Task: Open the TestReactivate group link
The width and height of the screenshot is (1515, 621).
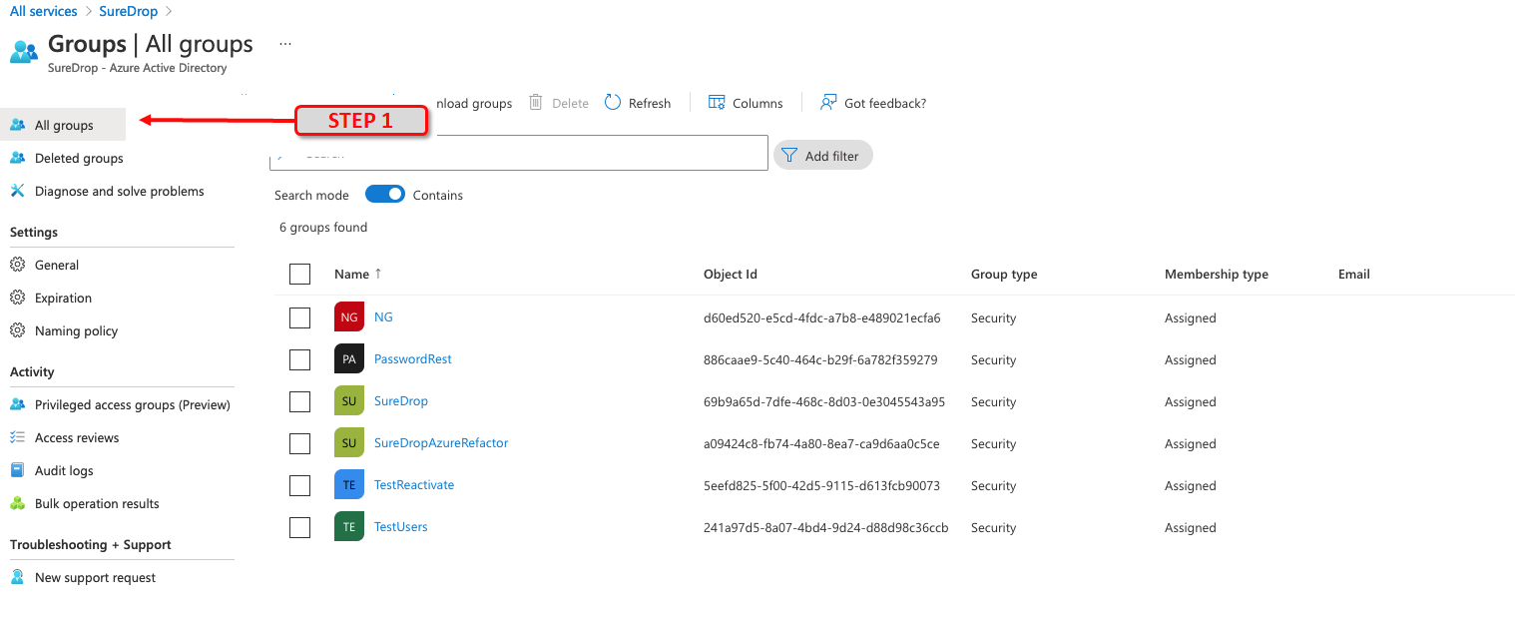Action: tap(414, 484)
